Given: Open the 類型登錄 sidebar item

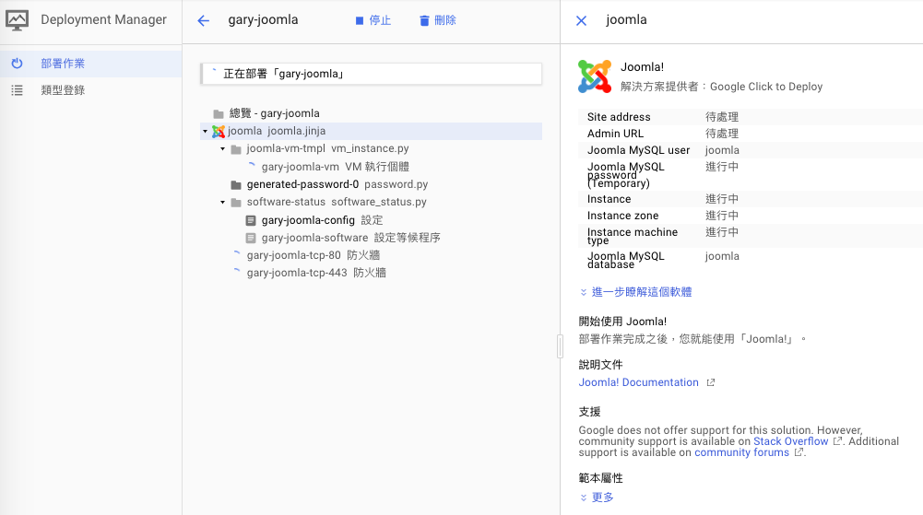Looking at the screenshot, I should click(x=90, y=90).
